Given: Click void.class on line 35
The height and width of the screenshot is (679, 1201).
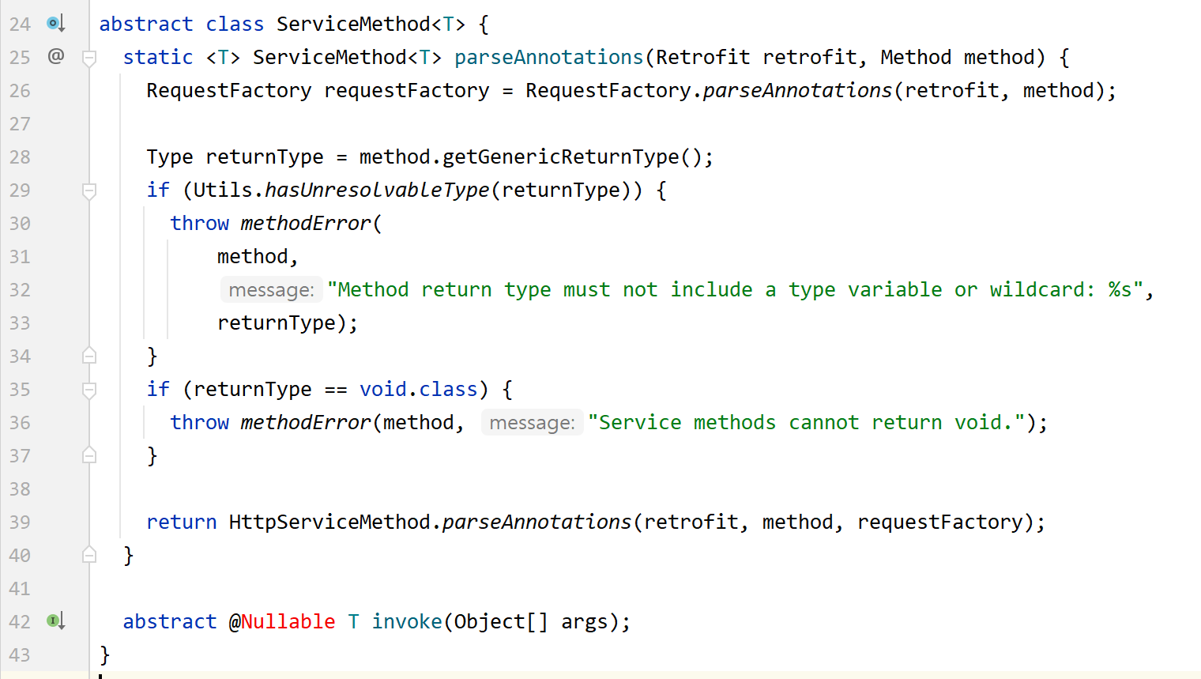Looking at the screenshot, I should (419, 390).
